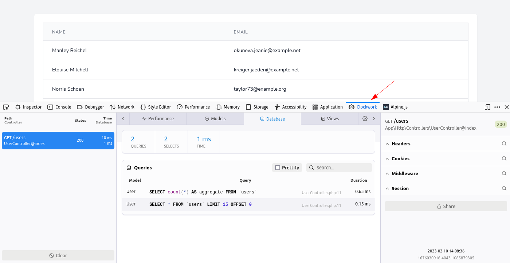Select the GET /users request row
Screen dimensions: 510x263
[x=58, y=141]
